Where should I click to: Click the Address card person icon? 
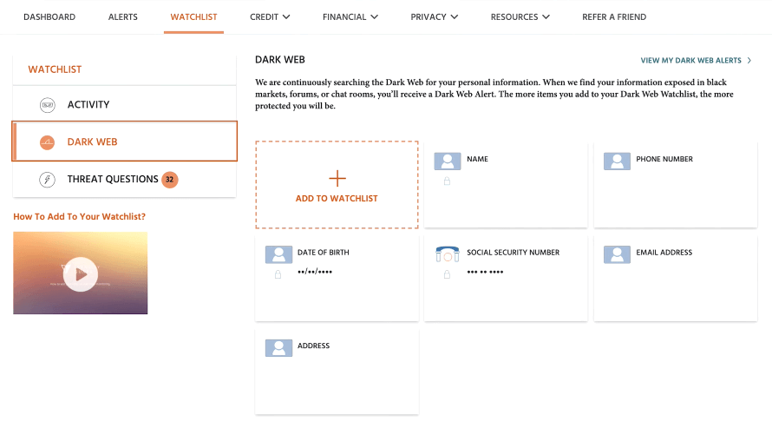[278, 348]
